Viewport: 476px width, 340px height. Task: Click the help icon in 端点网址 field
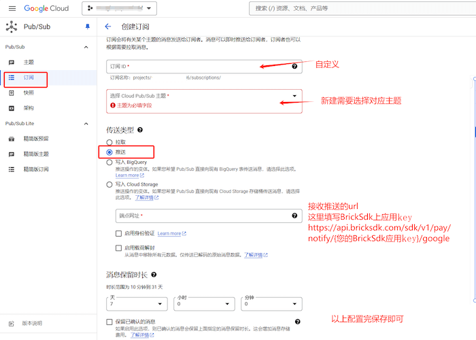(294, 216)
